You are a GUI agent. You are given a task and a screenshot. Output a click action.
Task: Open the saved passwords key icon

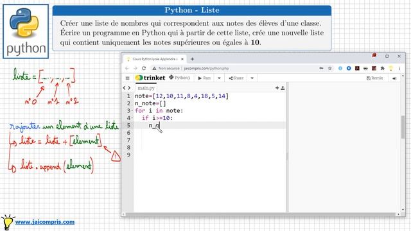coord(321,69)
